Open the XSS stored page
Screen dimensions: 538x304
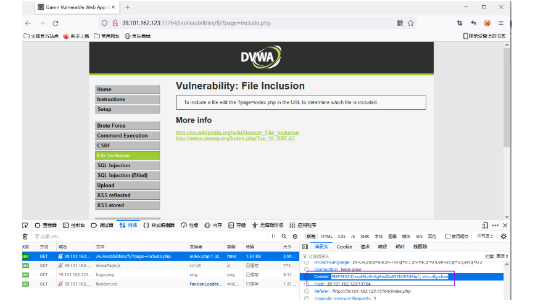[127, 205]
